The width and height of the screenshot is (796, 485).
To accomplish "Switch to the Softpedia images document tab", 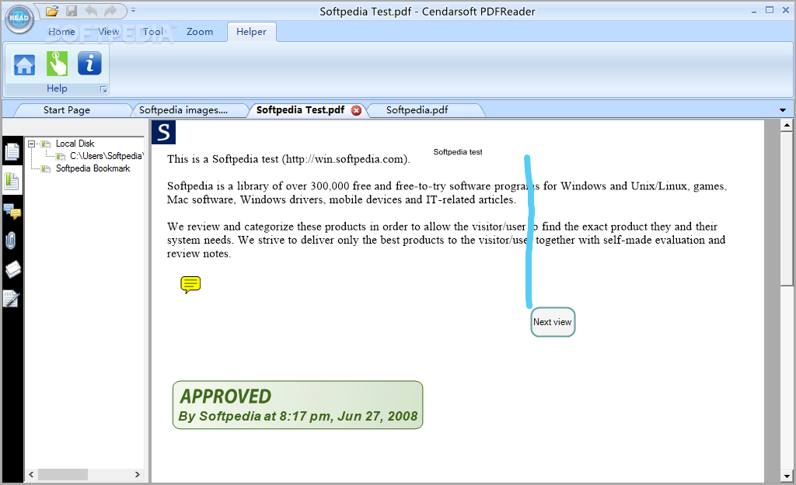I will (183, 110).
